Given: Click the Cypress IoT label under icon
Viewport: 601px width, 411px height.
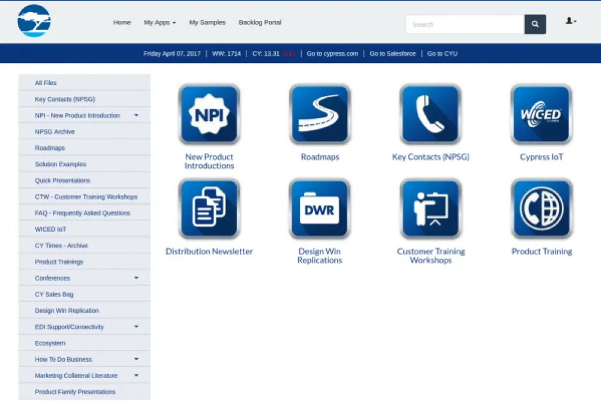Looking at the screenshot, I should 542,157.
